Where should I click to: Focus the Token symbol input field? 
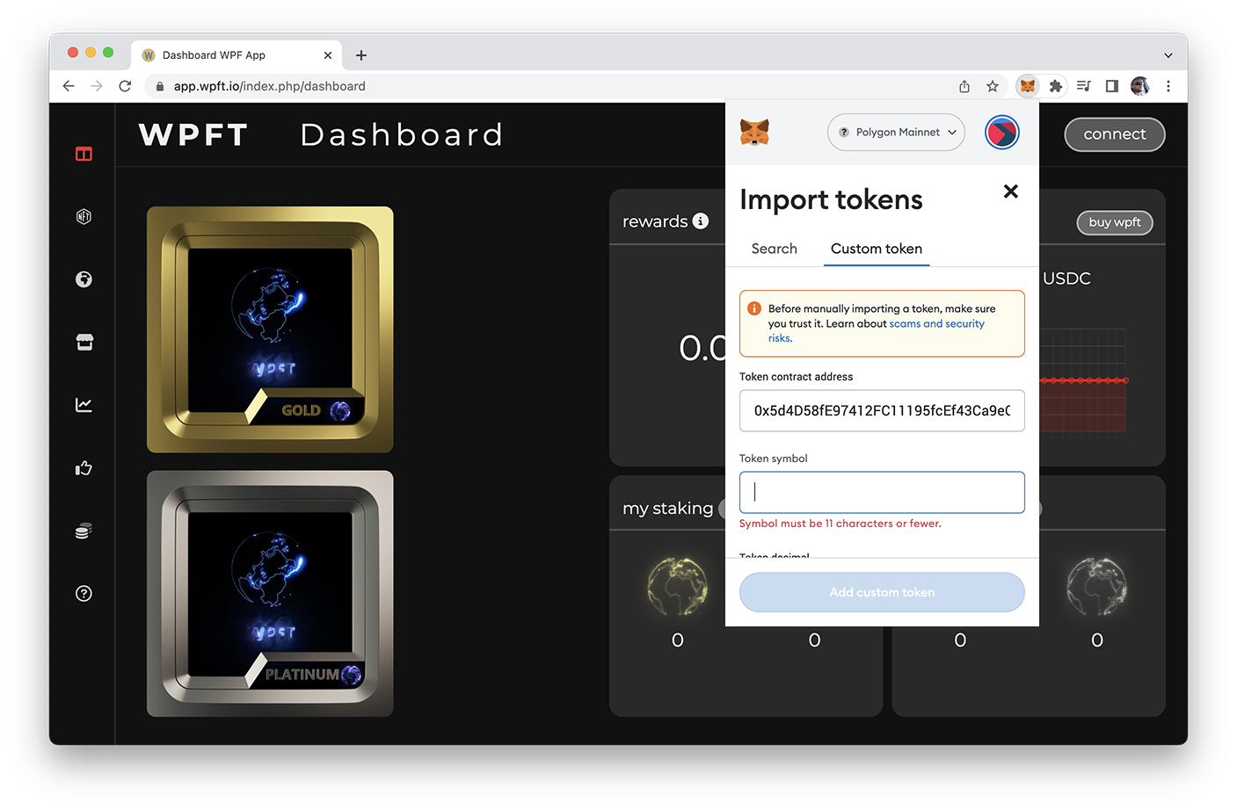[882, 492]
